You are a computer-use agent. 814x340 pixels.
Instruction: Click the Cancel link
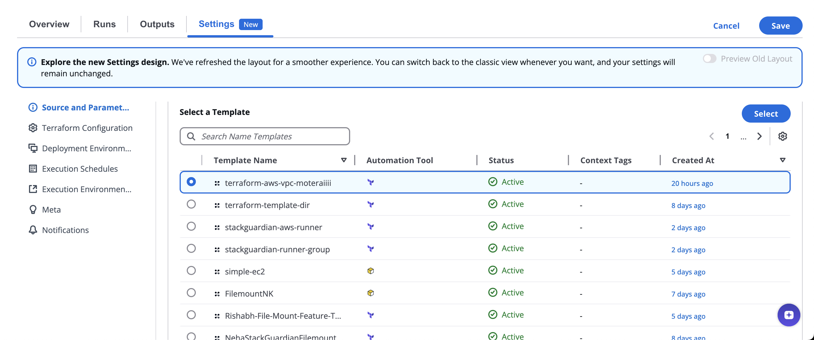[726, 26]
